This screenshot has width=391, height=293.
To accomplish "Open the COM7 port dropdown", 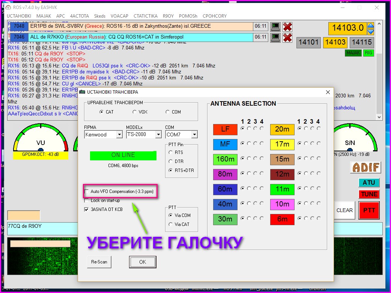I will point(194,135).
